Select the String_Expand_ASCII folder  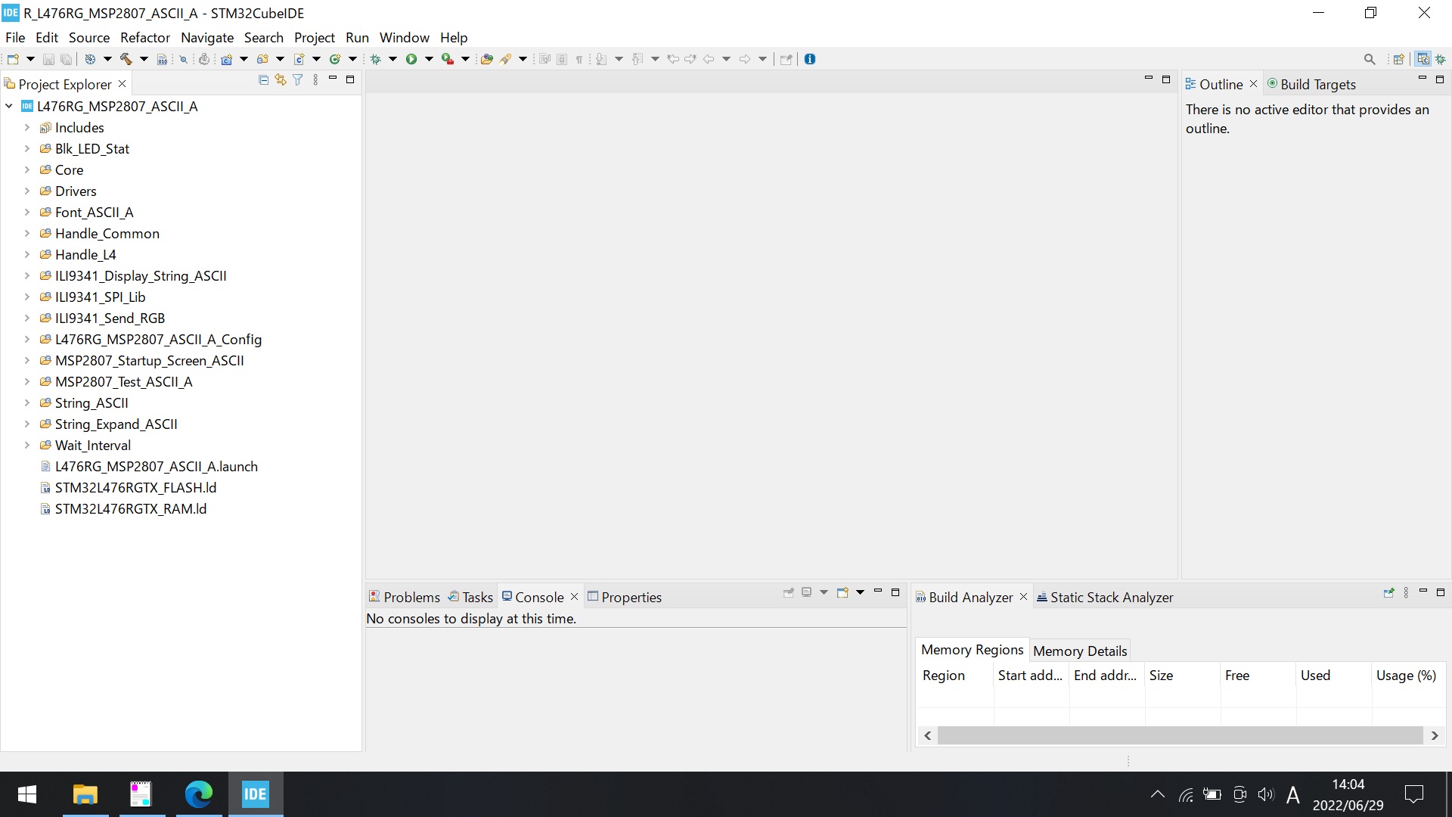coord(109,424)
